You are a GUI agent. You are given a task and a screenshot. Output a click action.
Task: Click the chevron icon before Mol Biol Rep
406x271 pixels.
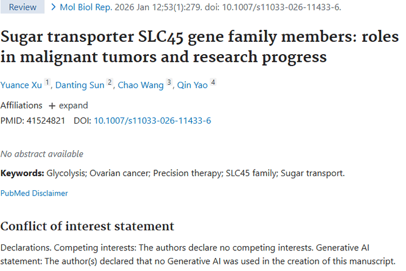(x=53, y=7)
